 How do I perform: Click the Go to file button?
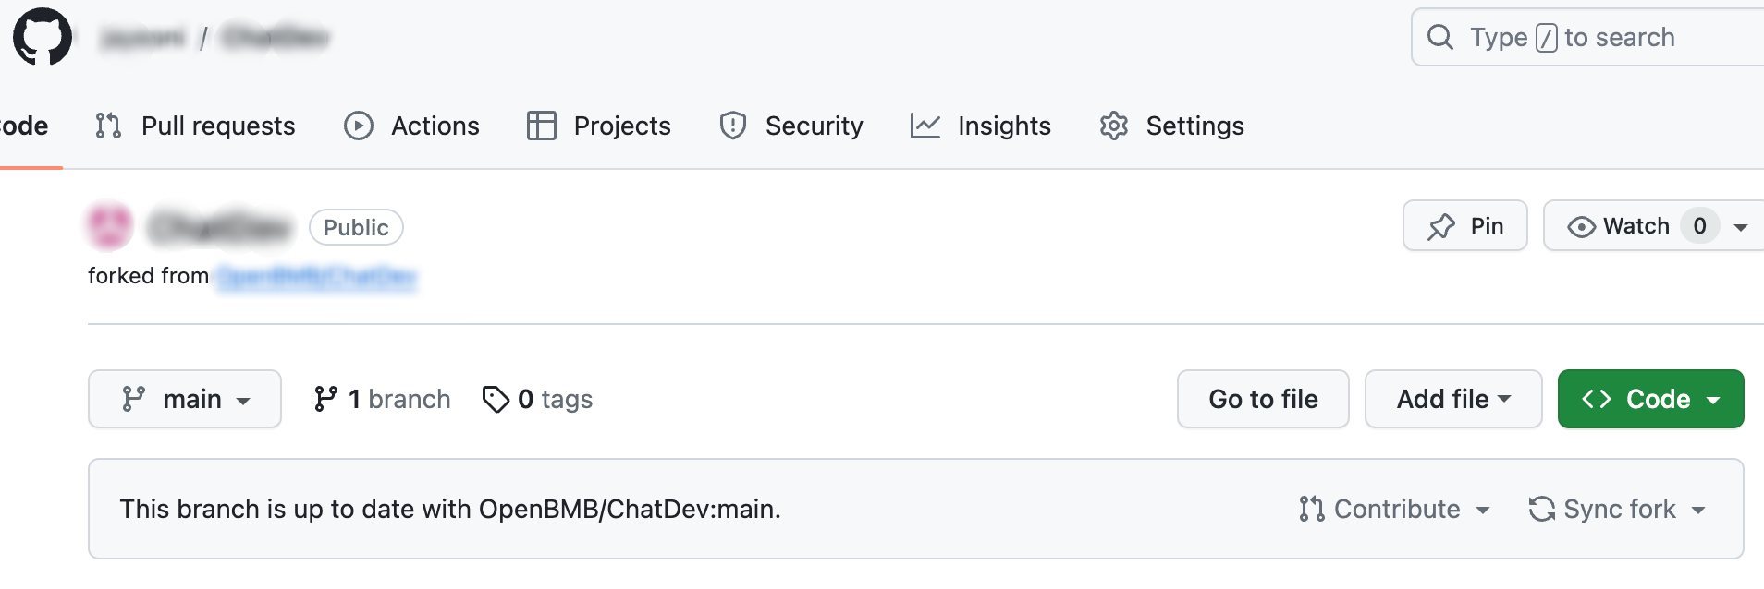point(1263,399)
